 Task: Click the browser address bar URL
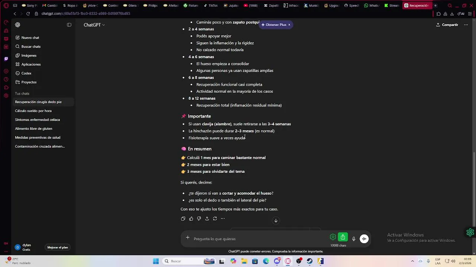click(86, 14)
